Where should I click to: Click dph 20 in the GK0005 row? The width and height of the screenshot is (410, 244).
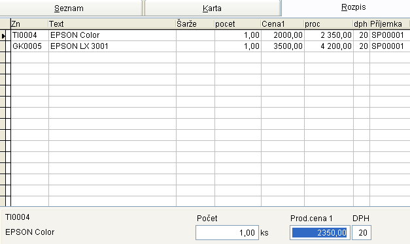(362, 46)
